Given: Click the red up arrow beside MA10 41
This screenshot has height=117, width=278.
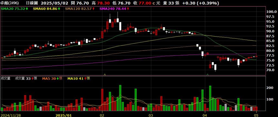Looking at the screenshot, I should pyautogui.click(x=85, y=78).
